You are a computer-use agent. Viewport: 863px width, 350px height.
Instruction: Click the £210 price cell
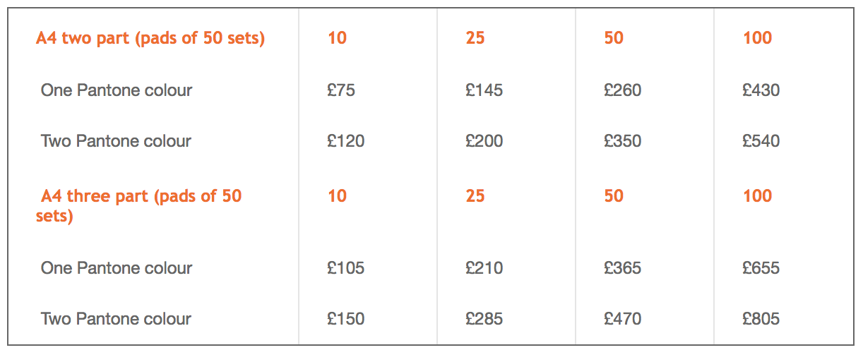pos(484,268)
